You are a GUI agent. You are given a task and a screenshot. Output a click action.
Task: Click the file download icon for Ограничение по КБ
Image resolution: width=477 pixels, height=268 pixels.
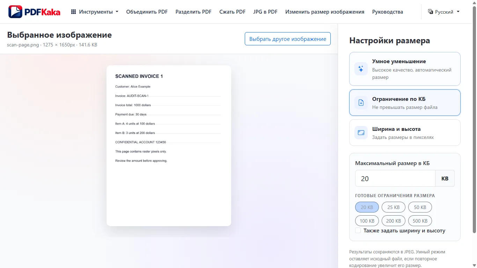[x=361, y=103]
